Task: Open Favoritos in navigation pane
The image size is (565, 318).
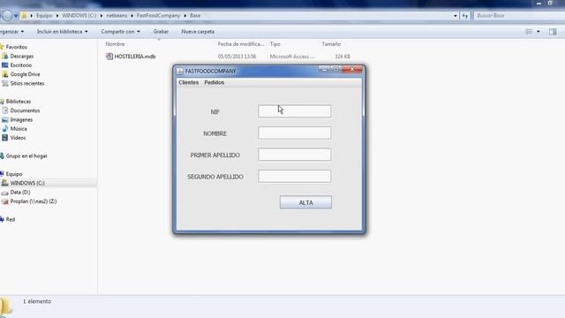Action: (x=16, y=47)
